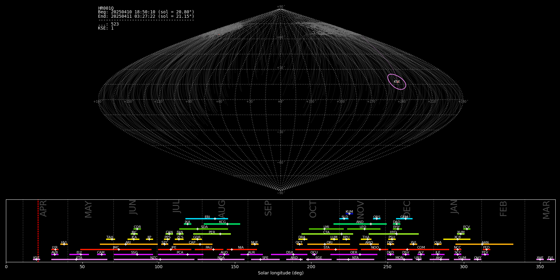Click the magenta PCA shower bar

(181, 254)
